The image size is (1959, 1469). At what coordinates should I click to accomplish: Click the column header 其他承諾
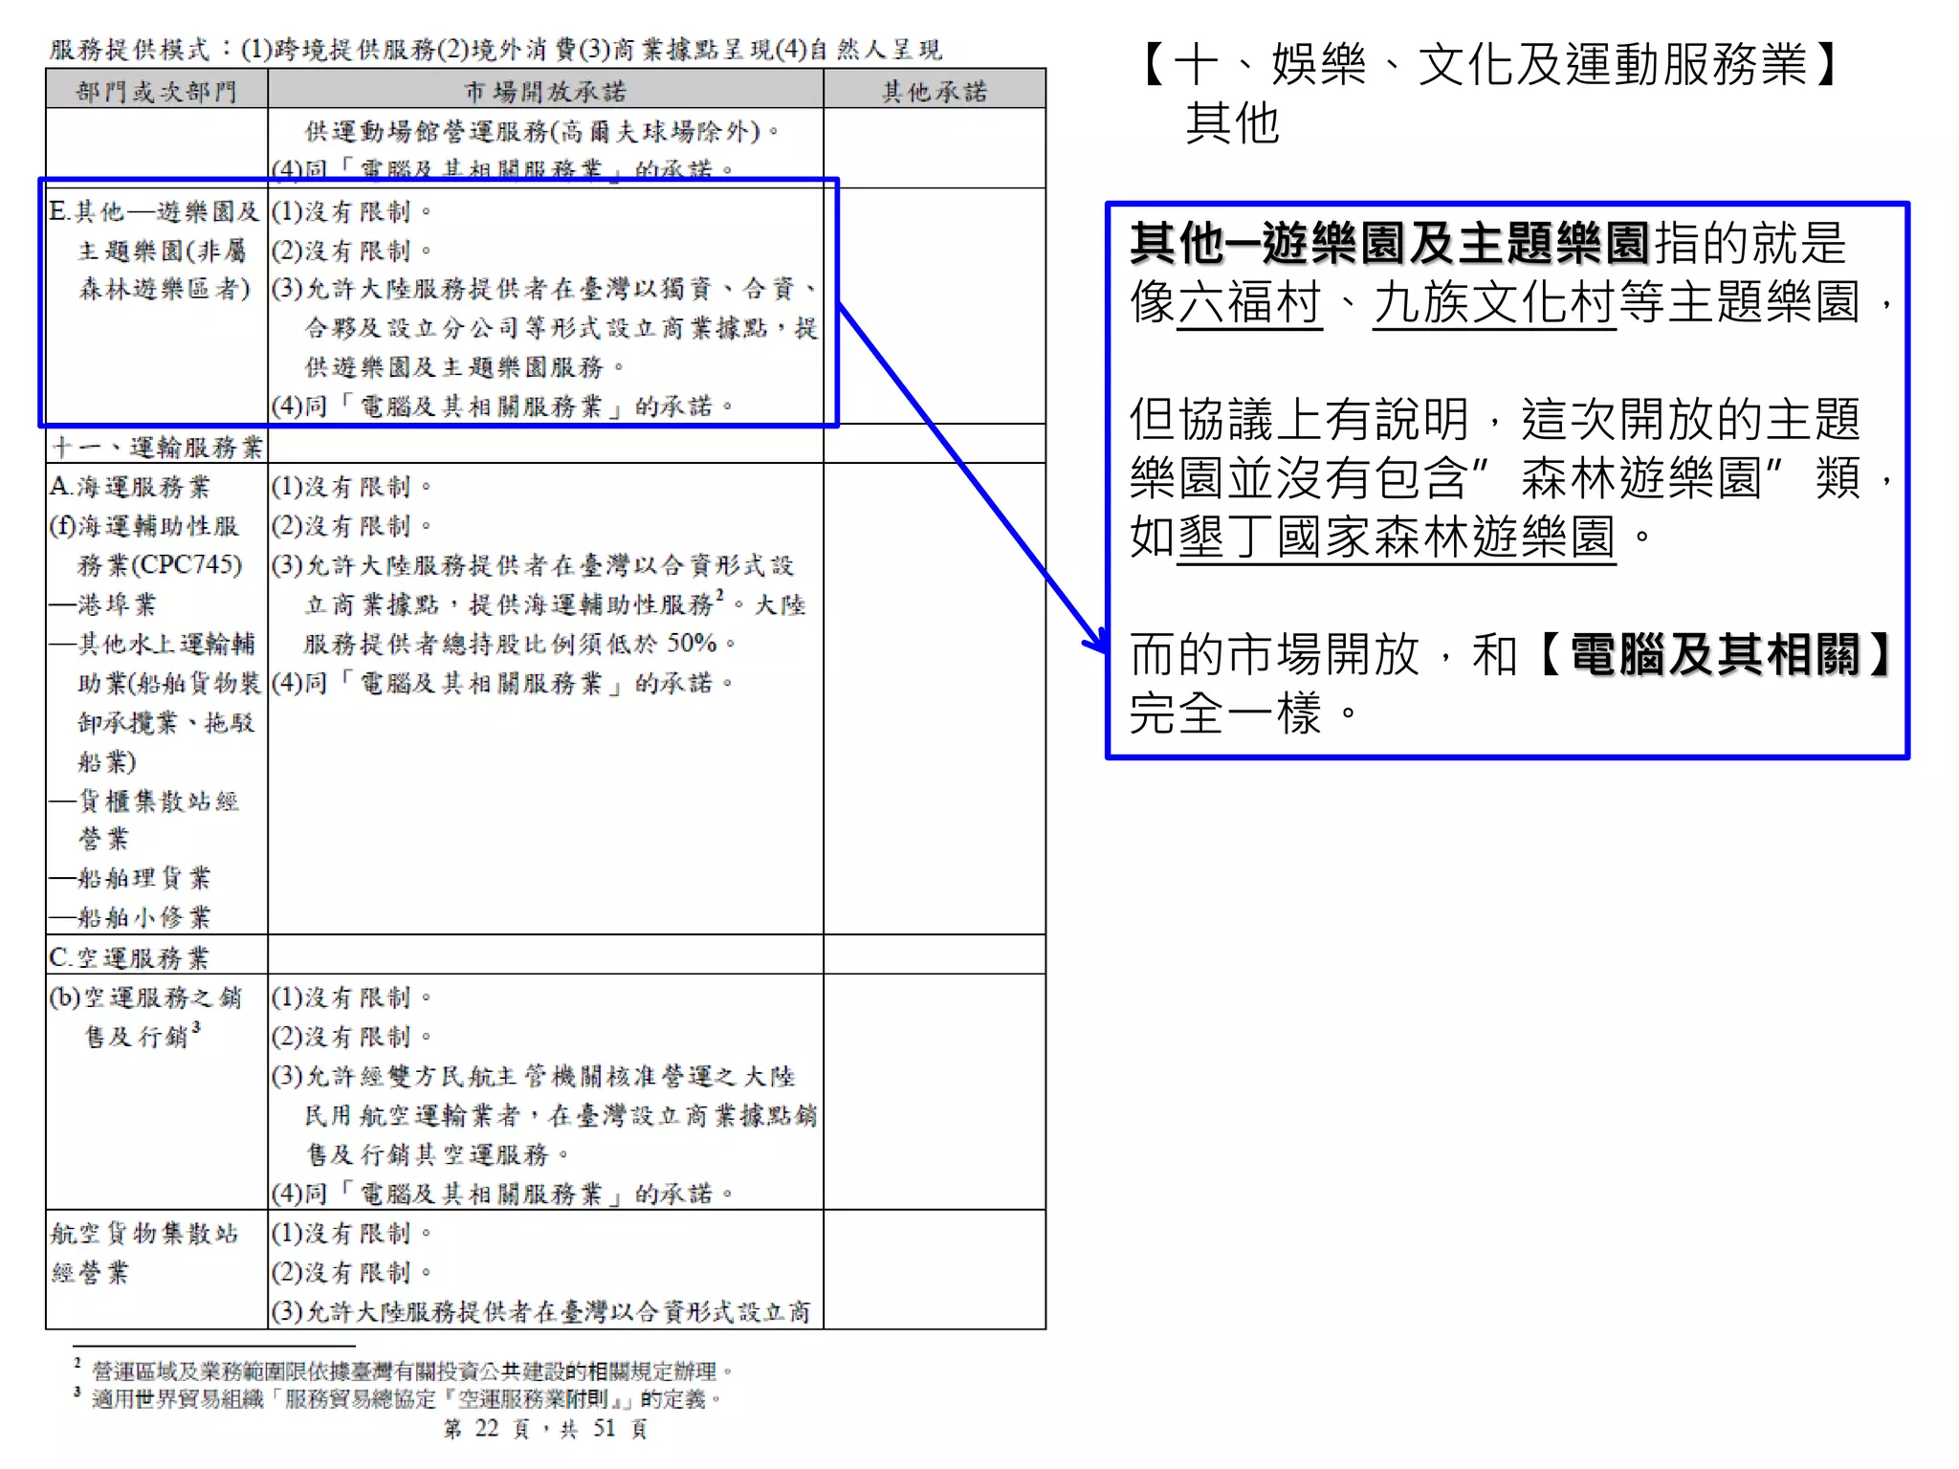(935, 91)
